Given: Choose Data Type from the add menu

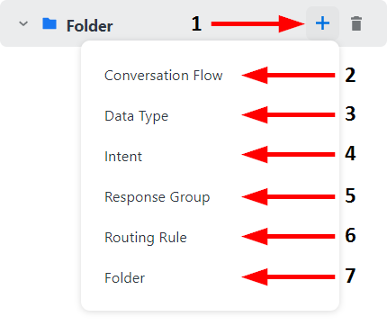Looking at the screenshot, I should tap(136, 116).
